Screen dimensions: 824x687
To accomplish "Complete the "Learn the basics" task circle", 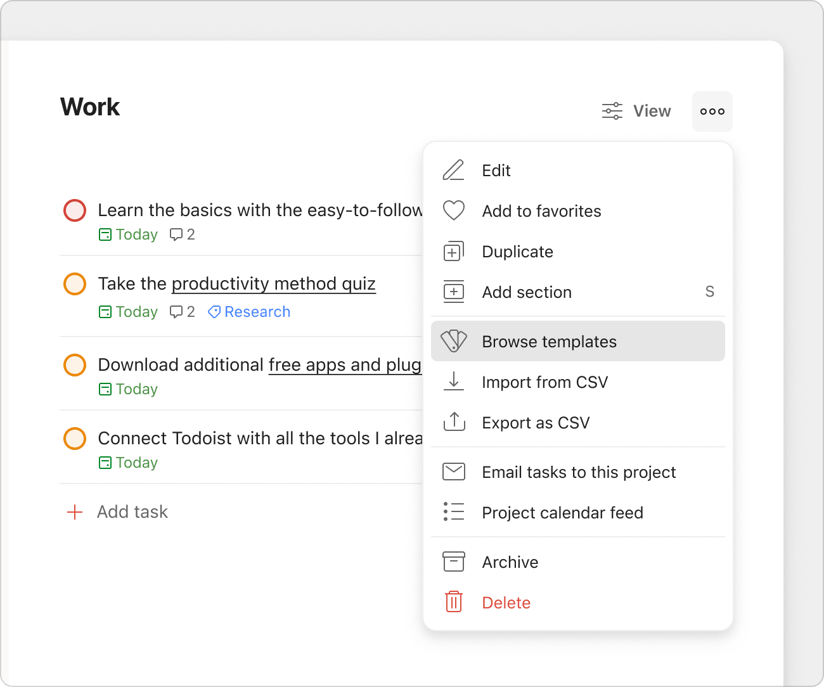I will click(74, 210).
